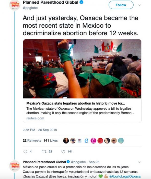The height and width of the screenshot is (179, 151).
Task: Open the red circular liker avatar
Action: tap(100, 141)
